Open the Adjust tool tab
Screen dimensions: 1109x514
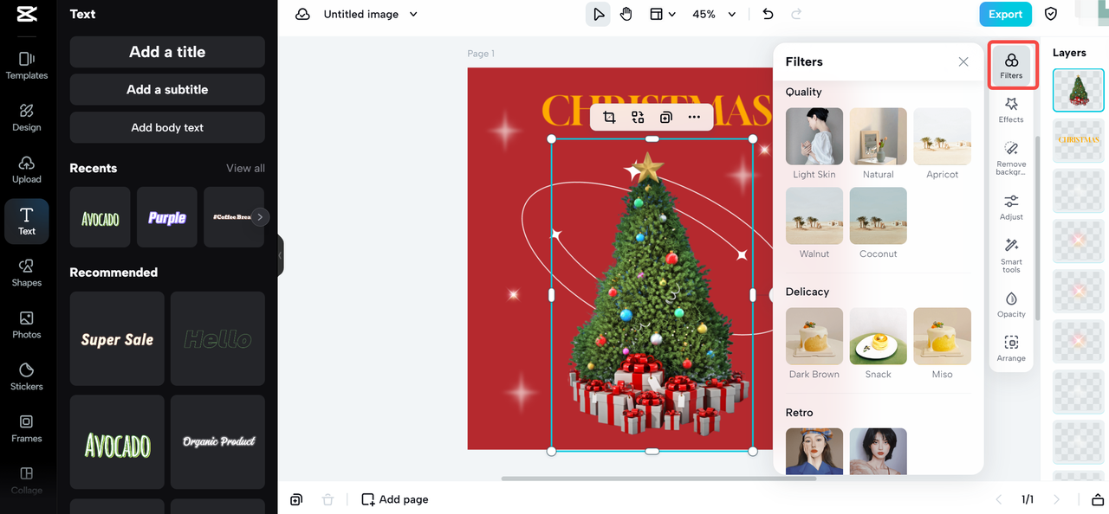click(x=1011, y=208)
